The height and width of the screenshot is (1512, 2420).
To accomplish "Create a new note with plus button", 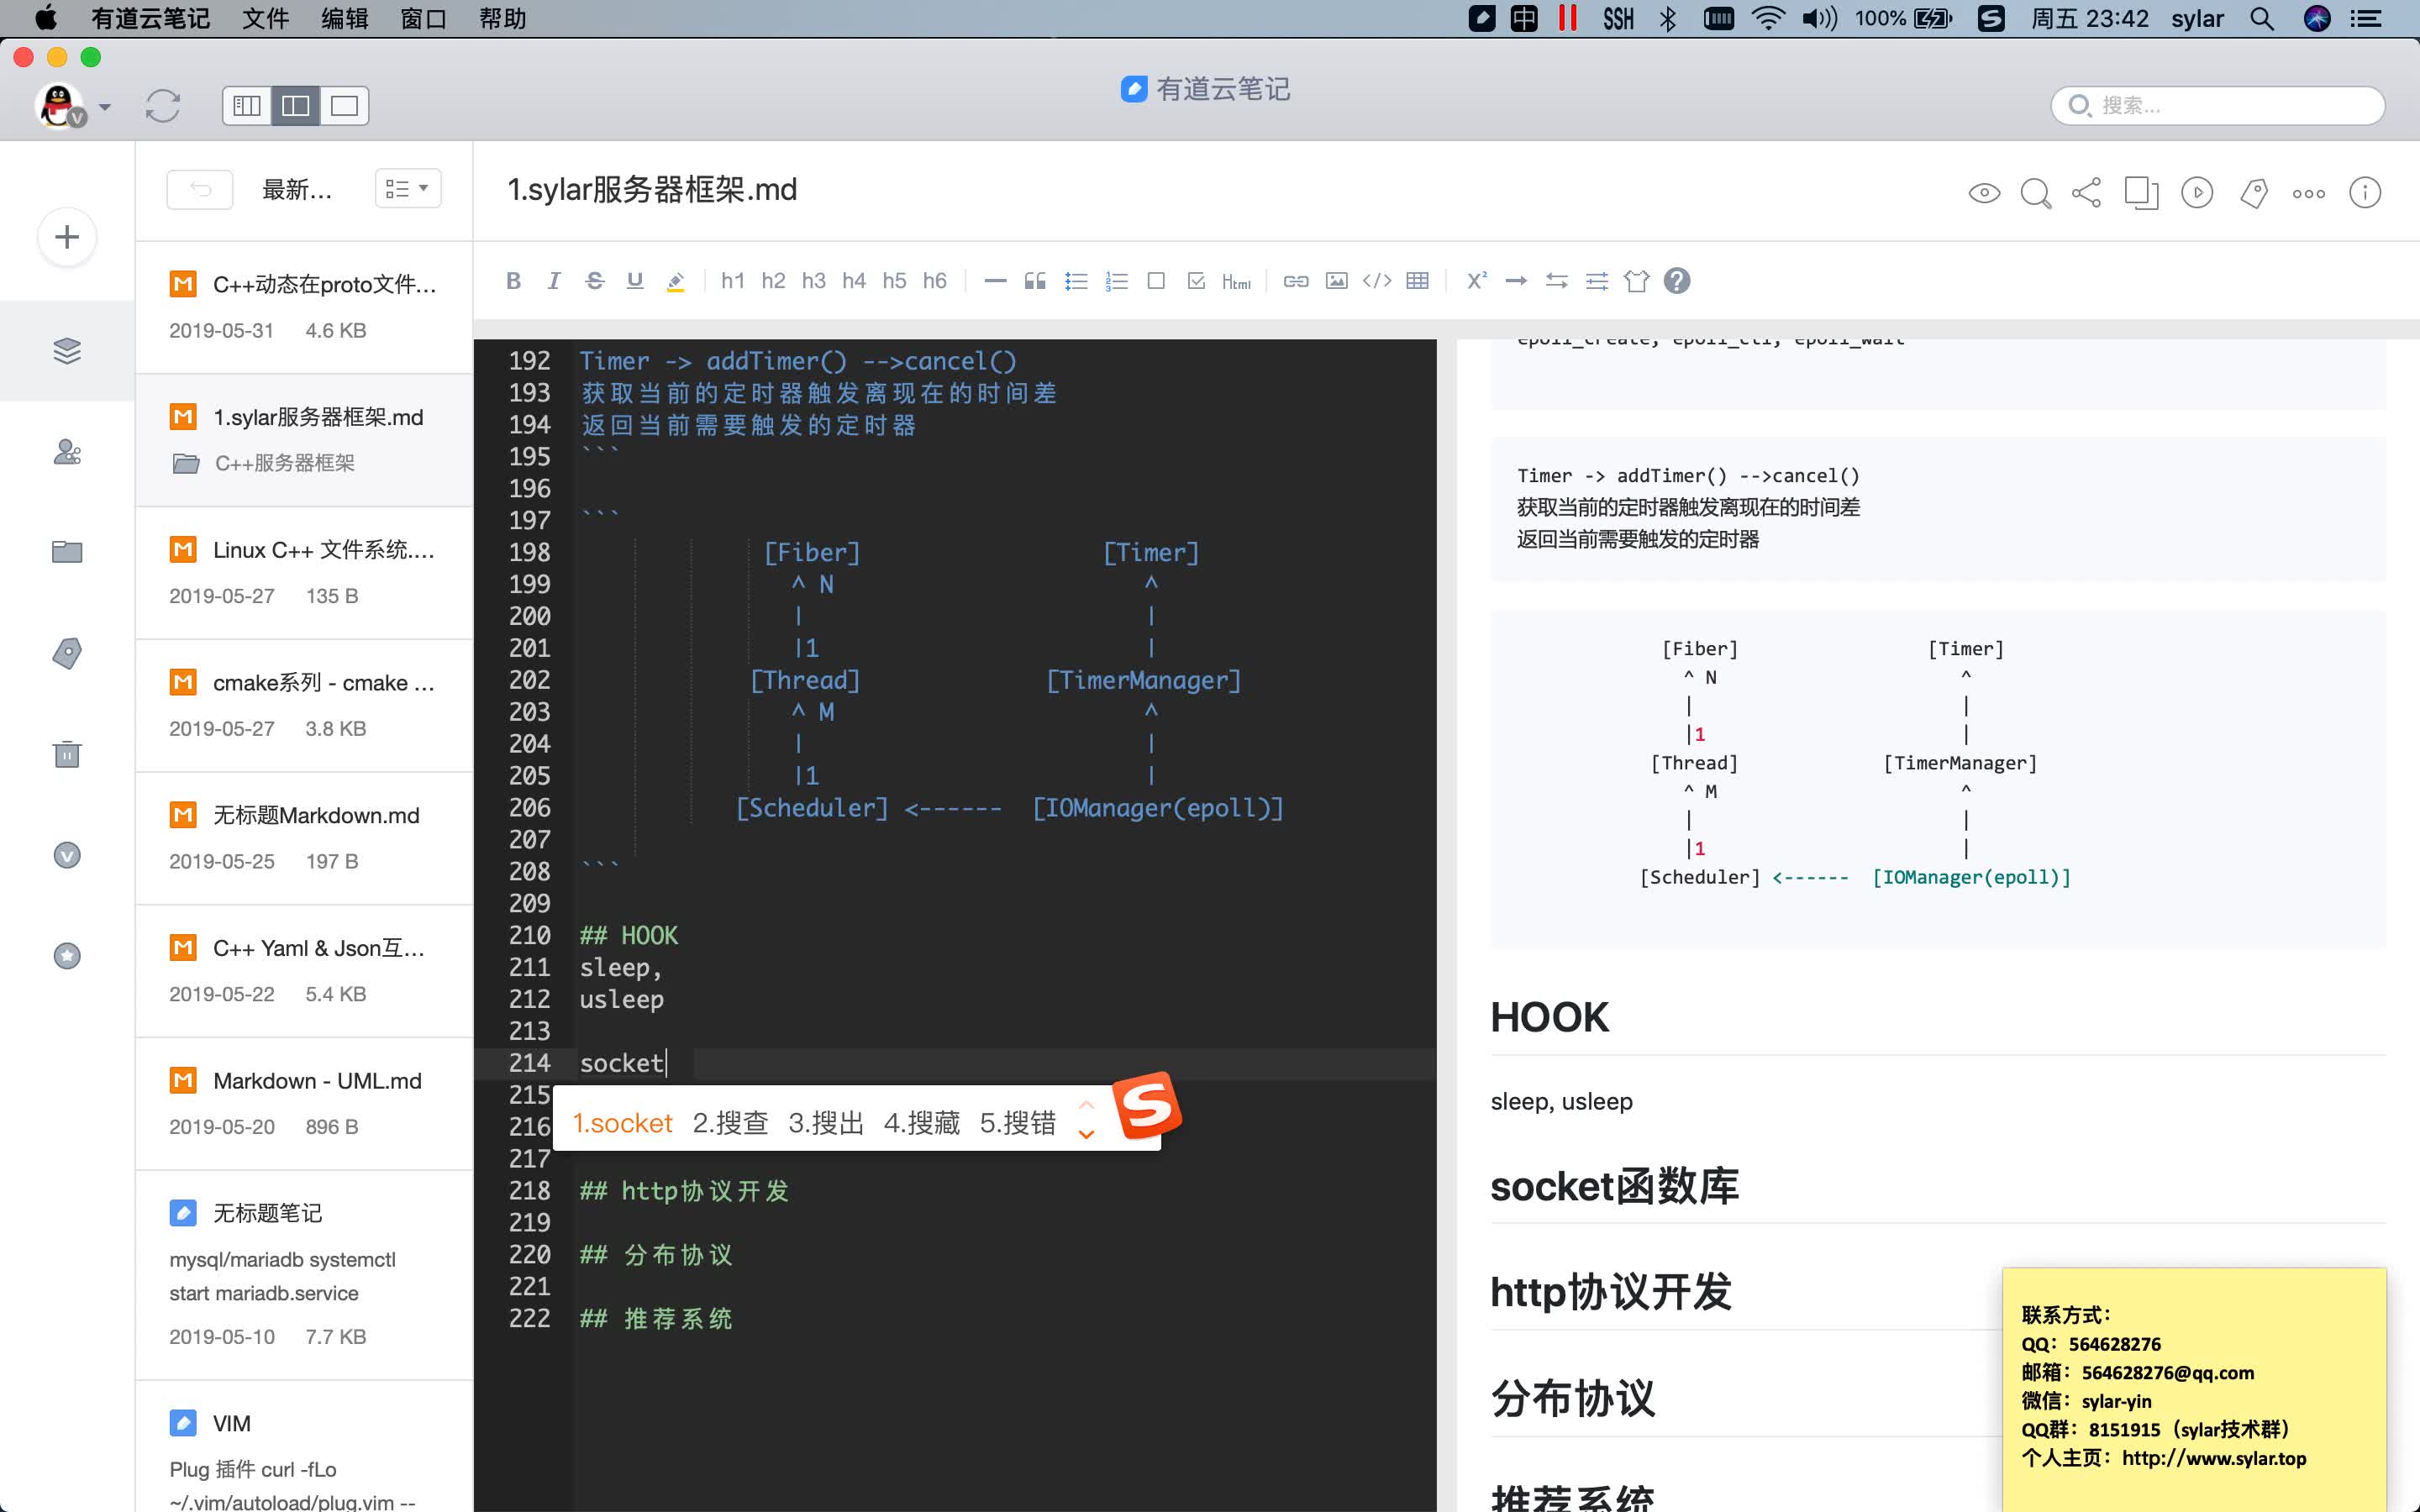I will tap(67, 237).
